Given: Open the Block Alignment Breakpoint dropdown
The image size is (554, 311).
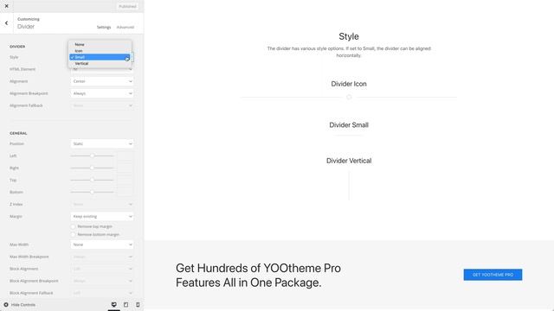Looking at the screenshot, I should 102,281.
